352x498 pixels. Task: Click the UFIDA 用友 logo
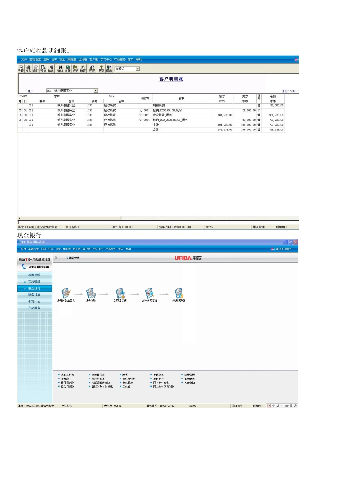(188, 258)
